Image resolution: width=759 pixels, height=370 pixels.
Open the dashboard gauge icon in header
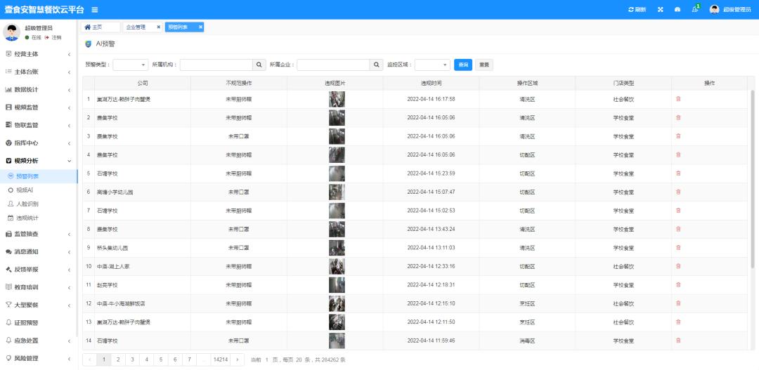[x=677, y=10]
